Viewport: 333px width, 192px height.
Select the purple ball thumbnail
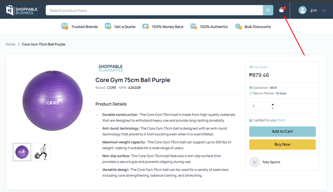(22, 152)
